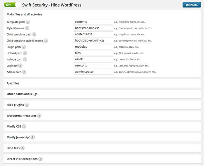
Task: Open help icon for Login url
Action: coord(21,65)
